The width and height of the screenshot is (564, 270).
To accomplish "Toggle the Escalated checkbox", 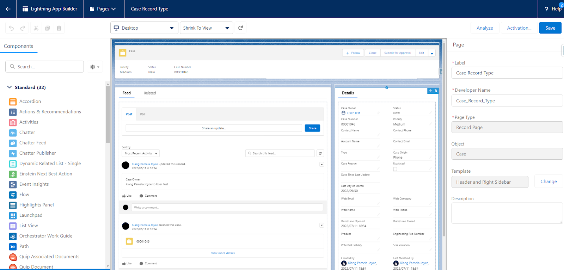I will (x=395, y=169).
